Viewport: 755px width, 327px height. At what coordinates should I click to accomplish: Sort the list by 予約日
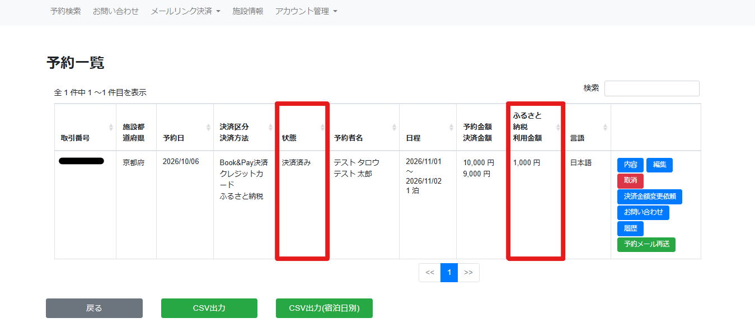click(185, 127)
